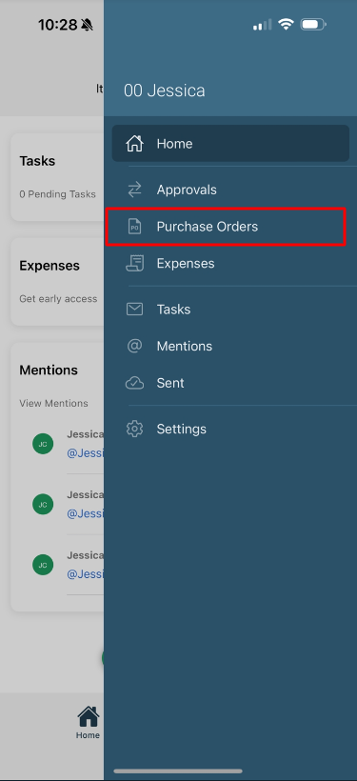
Task: Select the first JC avatar in Mentions
Action: pos(43,444)
